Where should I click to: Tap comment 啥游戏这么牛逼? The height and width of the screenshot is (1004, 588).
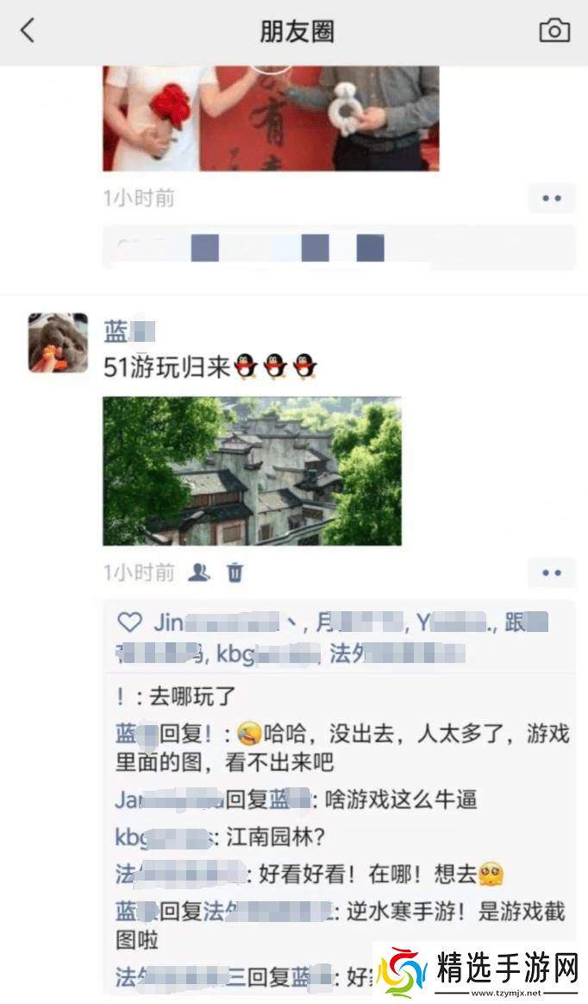[297, 799]
